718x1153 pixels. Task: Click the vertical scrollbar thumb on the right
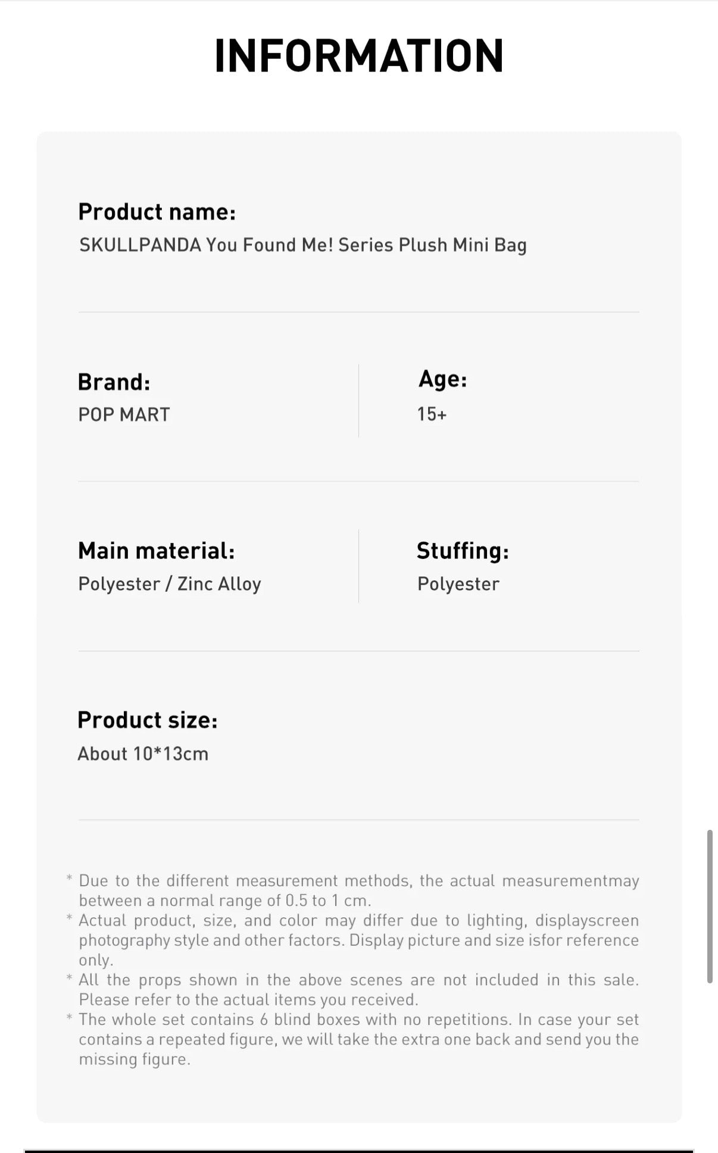pos(709,905)
